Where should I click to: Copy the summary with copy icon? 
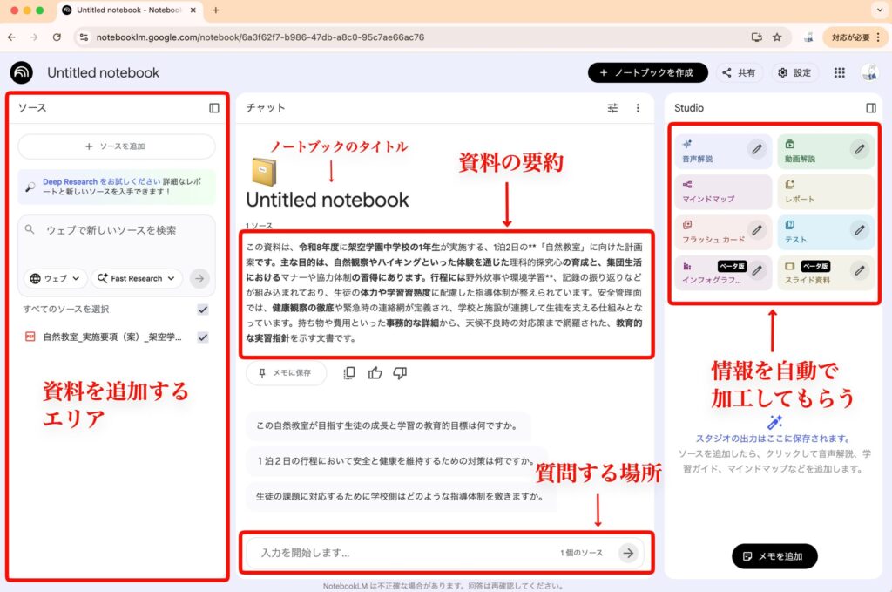tap(349, 373)
